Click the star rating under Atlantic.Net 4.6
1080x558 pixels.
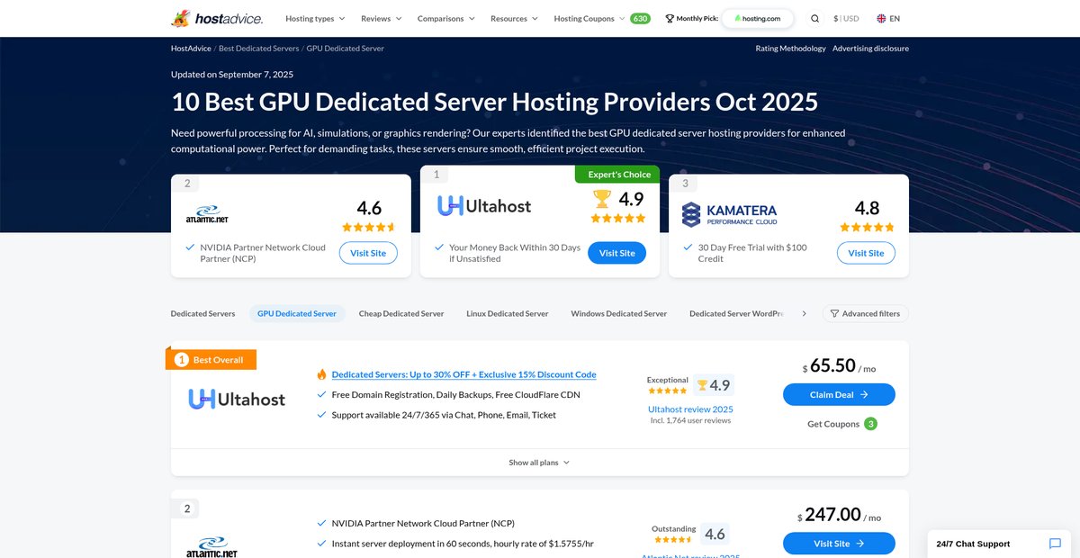[369, 228]
